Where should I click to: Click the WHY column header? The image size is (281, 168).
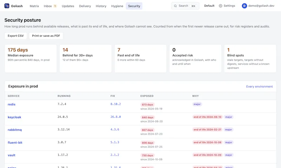pyautogui.click(x=195, y=96)
